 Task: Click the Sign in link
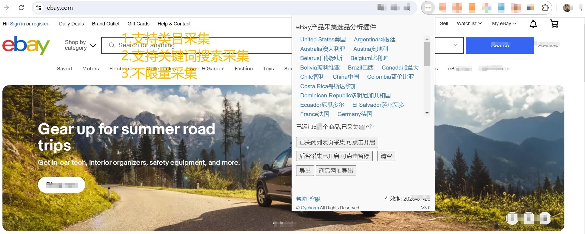pos(17,24)
